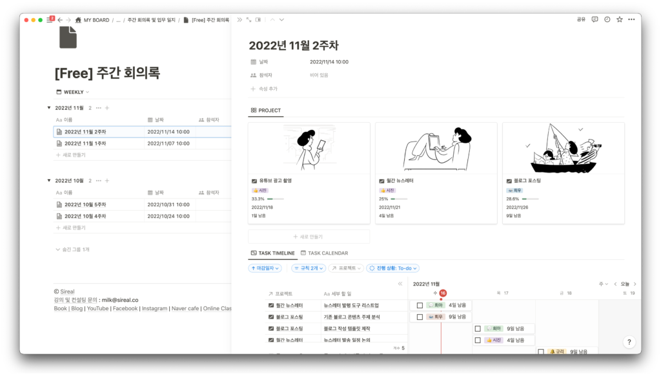
Task: Click the star favorite icon
Action: [620, 19]
